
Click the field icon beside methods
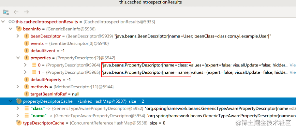tap(26, 87)
